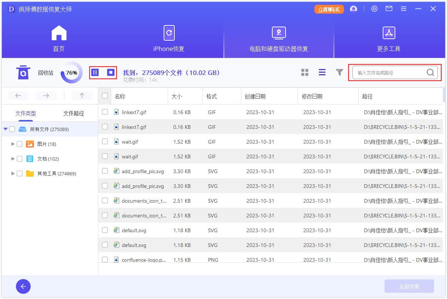Image resolution: width=447 pixels, height=299 pixels.
Task: Open the iPhone恢复 tab
Action: tap(169, 38)
